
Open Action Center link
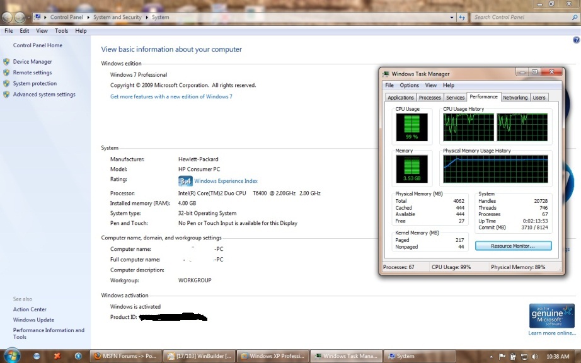tap(30, 309)
